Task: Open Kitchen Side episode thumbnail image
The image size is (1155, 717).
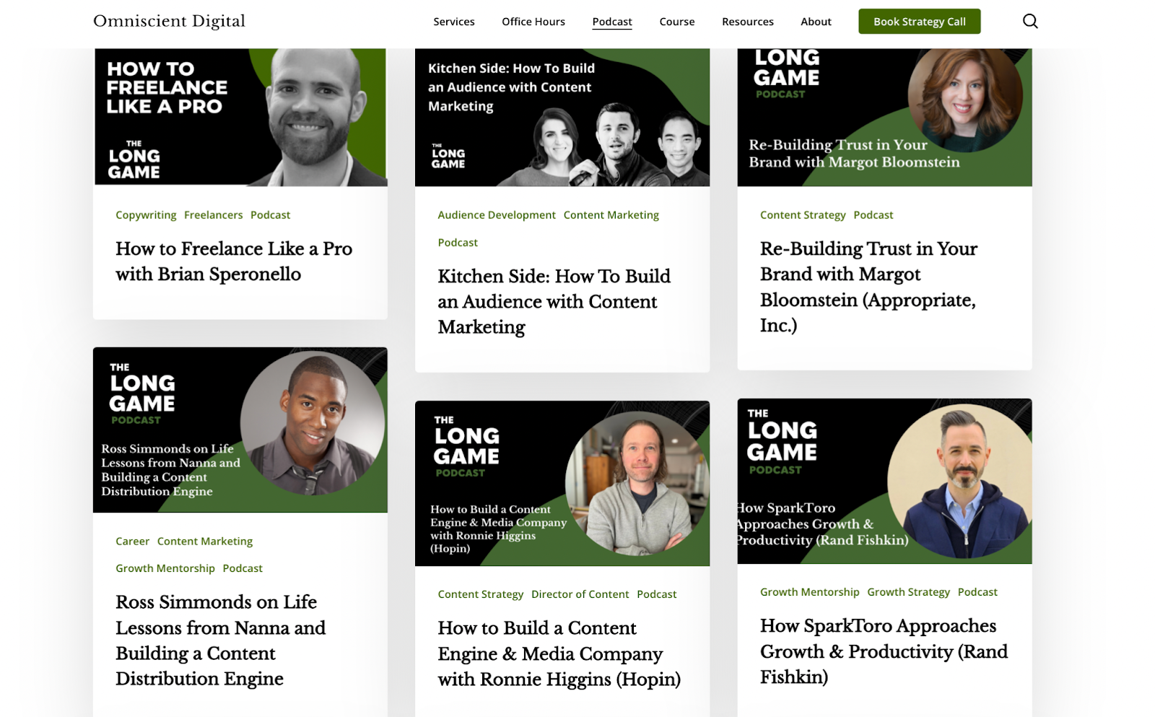Action: pos(562,117)
